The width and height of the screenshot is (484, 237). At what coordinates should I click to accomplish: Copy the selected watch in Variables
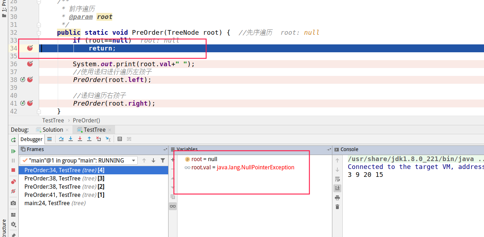coord(173,197)
